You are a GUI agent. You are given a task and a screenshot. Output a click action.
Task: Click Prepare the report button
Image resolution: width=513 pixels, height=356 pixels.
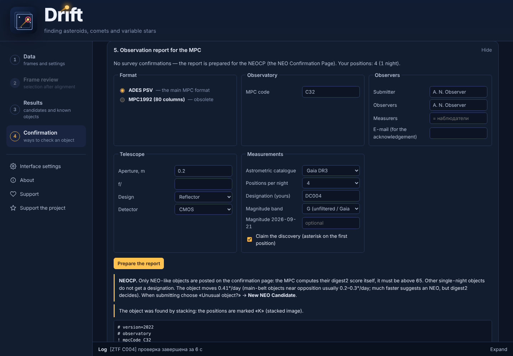[139, 263]
